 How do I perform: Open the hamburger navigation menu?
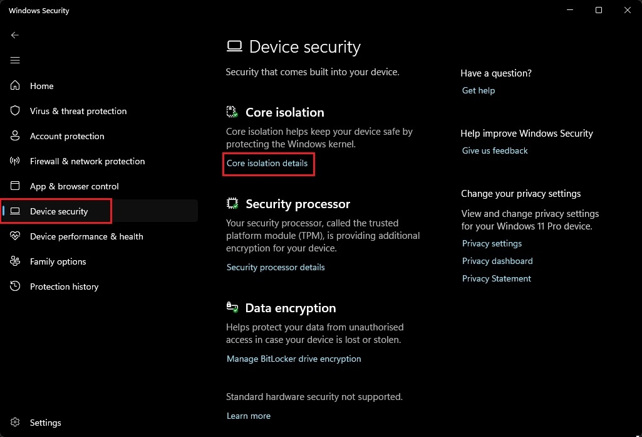coord(16,60)
